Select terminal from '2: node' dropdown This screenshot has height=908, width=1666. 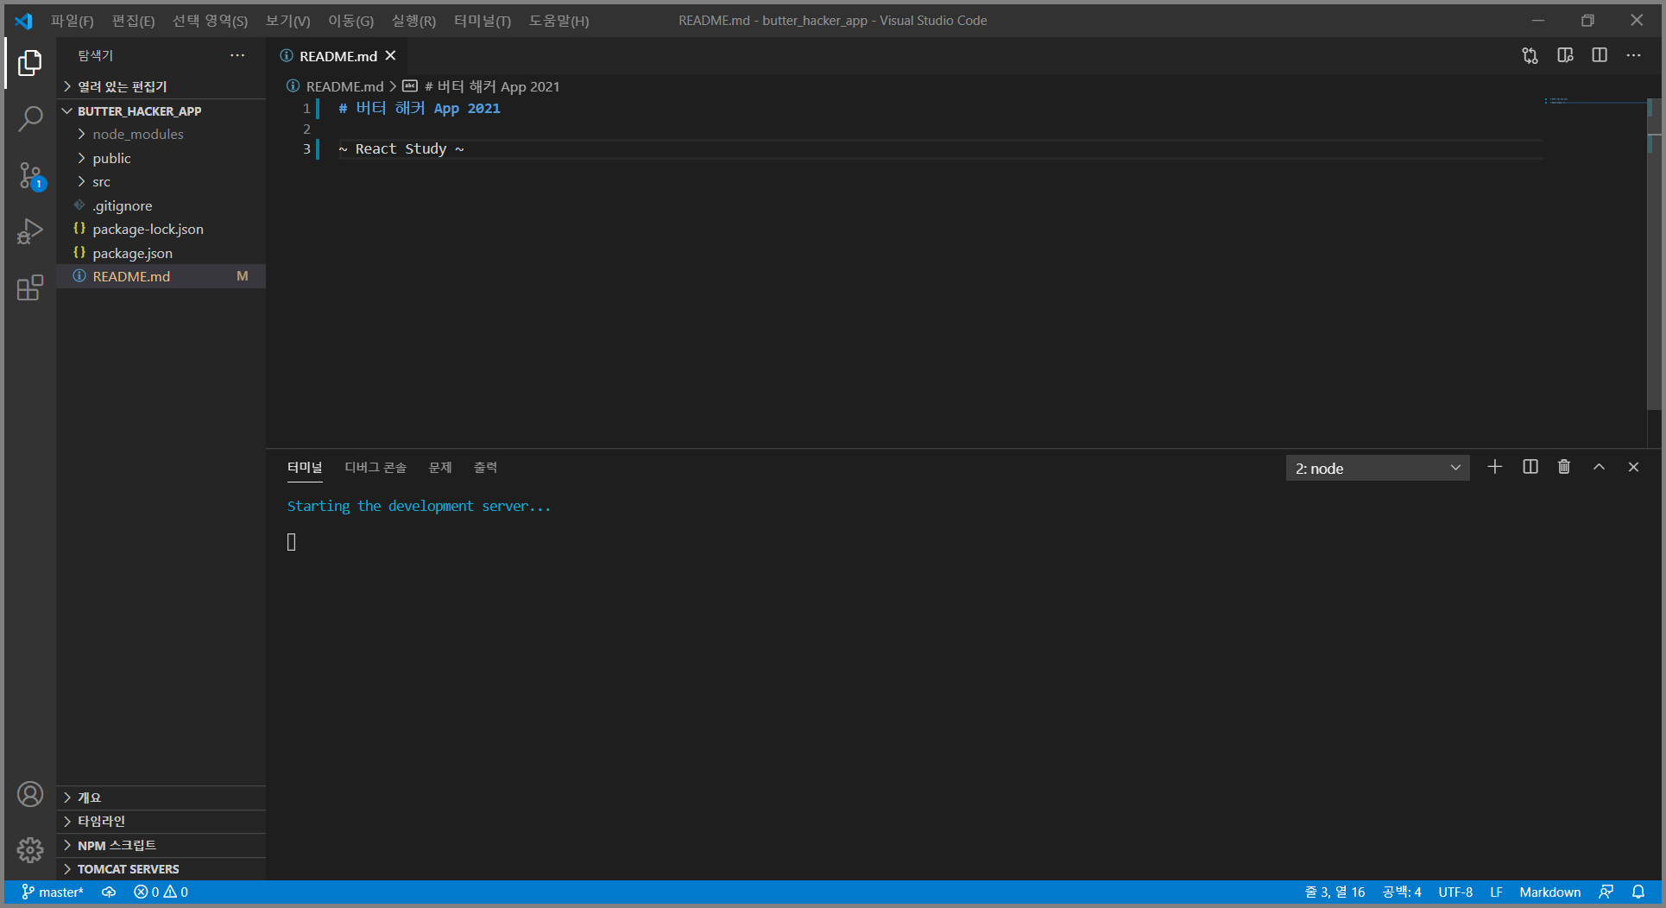coord(1378,468)
